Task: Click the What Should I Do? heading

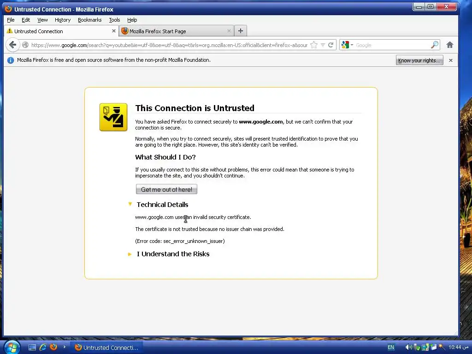Action: coord(165,157)
